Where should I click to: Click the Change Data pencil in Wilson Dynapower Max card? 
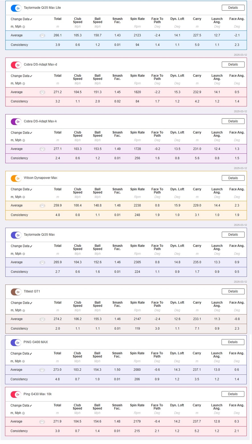click(x=31, y=190)
